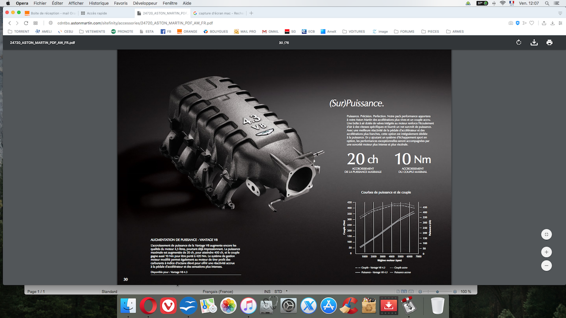Expand the VETEMENTS bookmarks folder
Image resolution: width=566 pixels, height=318 pixels.
coord(92,32)
